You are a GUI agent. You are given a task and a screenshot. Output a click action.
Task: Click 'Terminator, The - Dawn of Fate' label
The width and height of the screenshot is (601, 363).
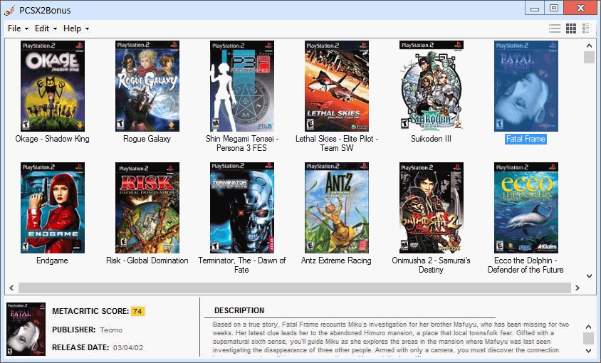242,265
